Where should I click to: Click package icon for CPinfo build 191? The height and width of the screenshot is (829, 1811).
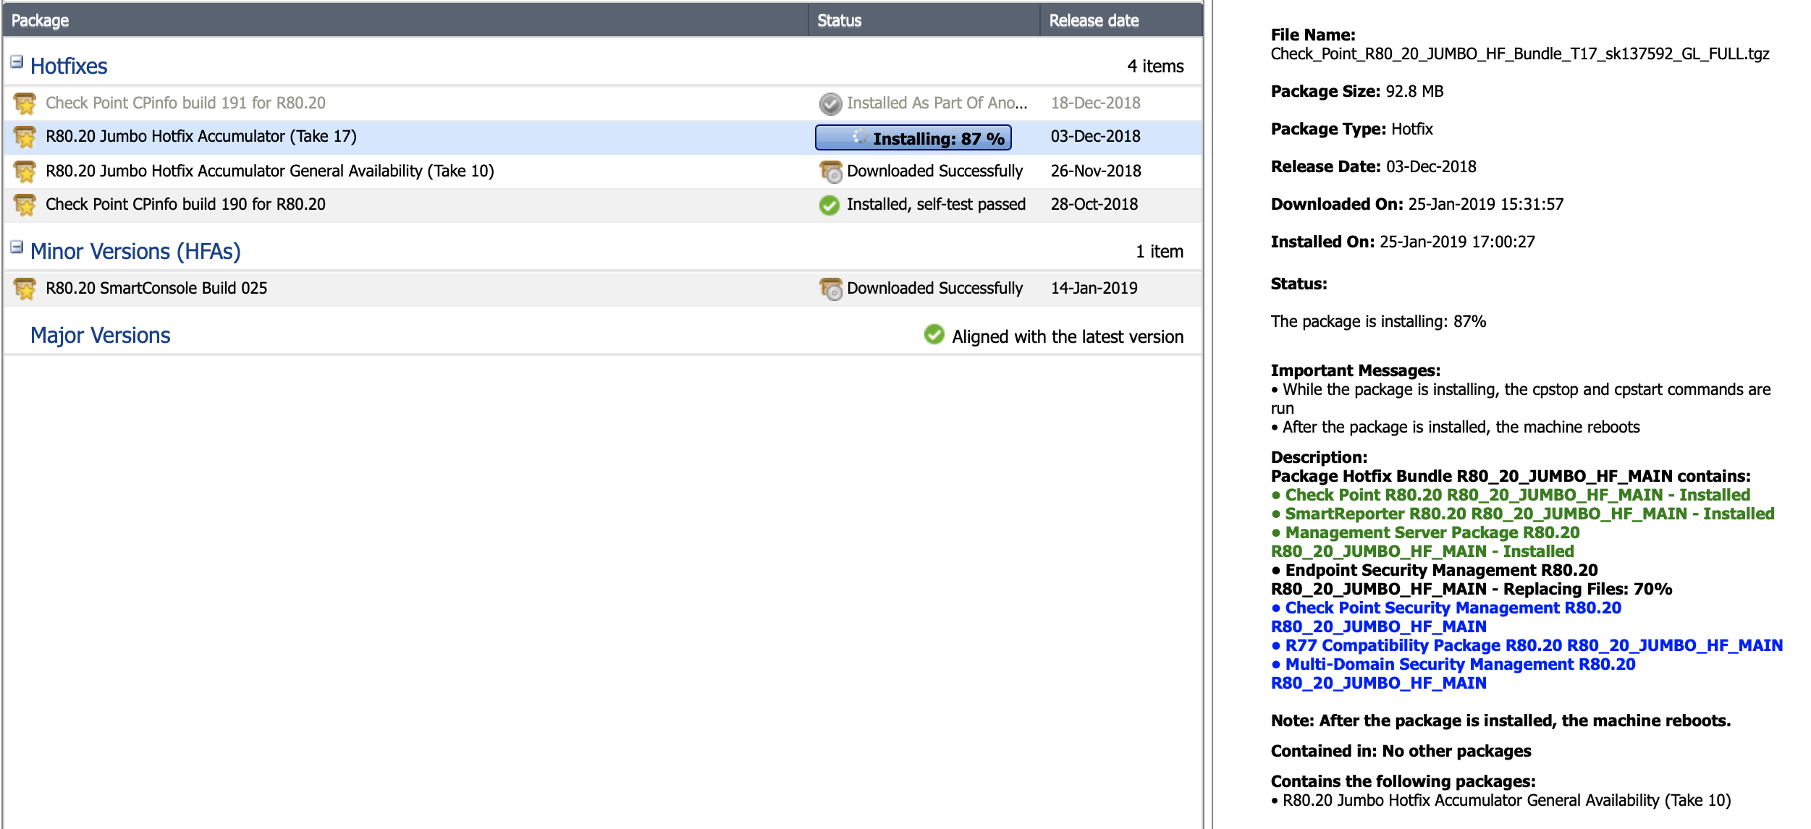pos(25,103)
